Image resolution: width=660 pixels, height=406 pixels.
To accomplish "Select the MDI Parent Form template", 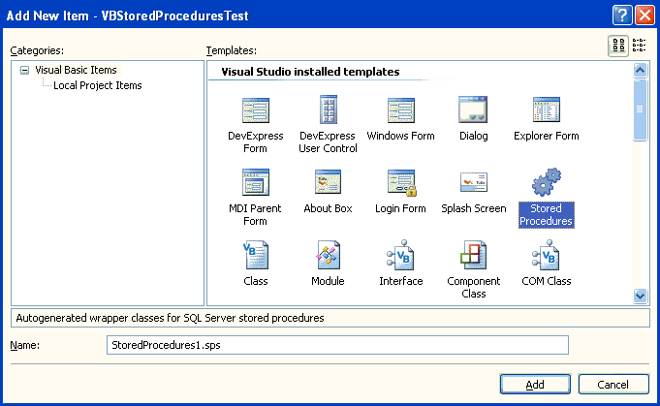I will (x=256, y=198).
